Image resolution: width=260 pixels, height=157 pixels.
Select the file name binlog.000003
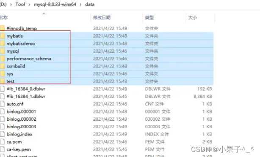tap(21, 127)
